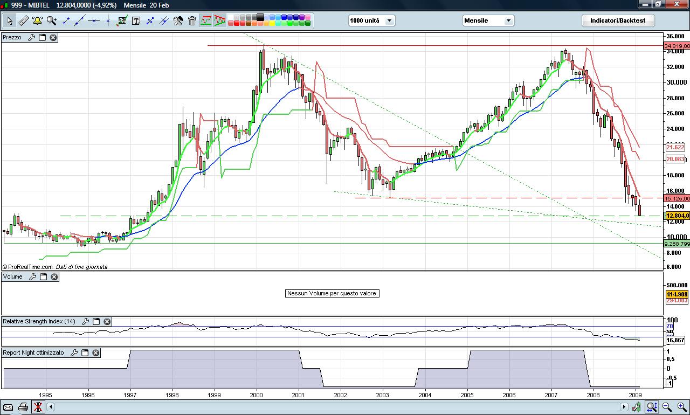This screenshot has width=690, height=415.
Task: Click the 9.268,799 support price label
Action: click(677, 244)
